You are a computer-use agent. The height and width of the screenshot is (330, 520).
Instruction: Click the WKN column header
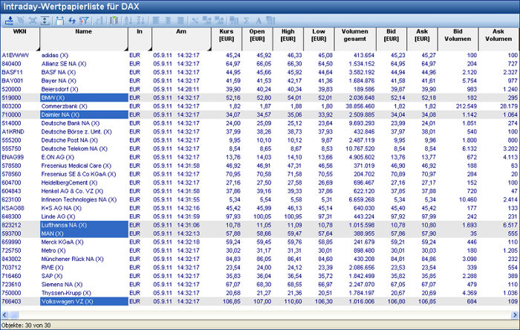(x=20, y=32)
